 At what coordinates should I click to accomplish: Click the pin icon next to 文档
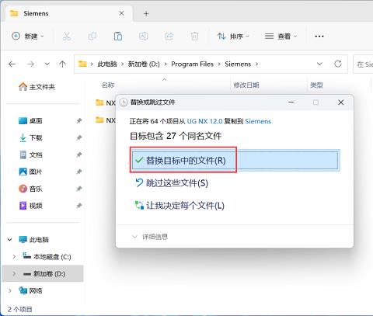[79, 155]
